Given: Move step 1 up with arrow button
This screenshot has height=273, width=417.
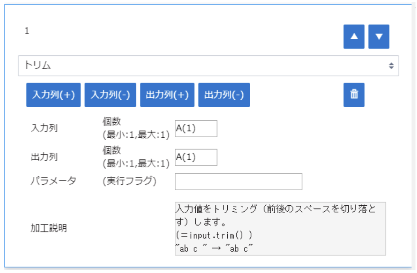Looking at the screenshot, I should pyautogui.click(x=354, y=37).
